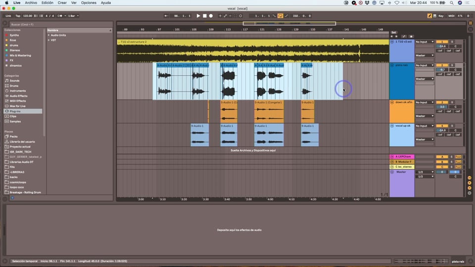475x267 pixels.
Task: Open the 1 Bar quantization menu
Action: pos(73,16)
